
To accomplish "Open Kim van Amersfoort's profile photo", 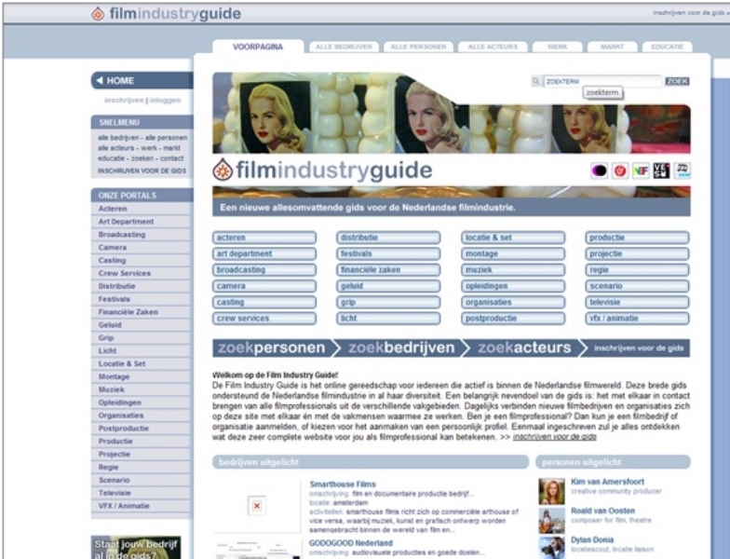I will coord(551,491).
